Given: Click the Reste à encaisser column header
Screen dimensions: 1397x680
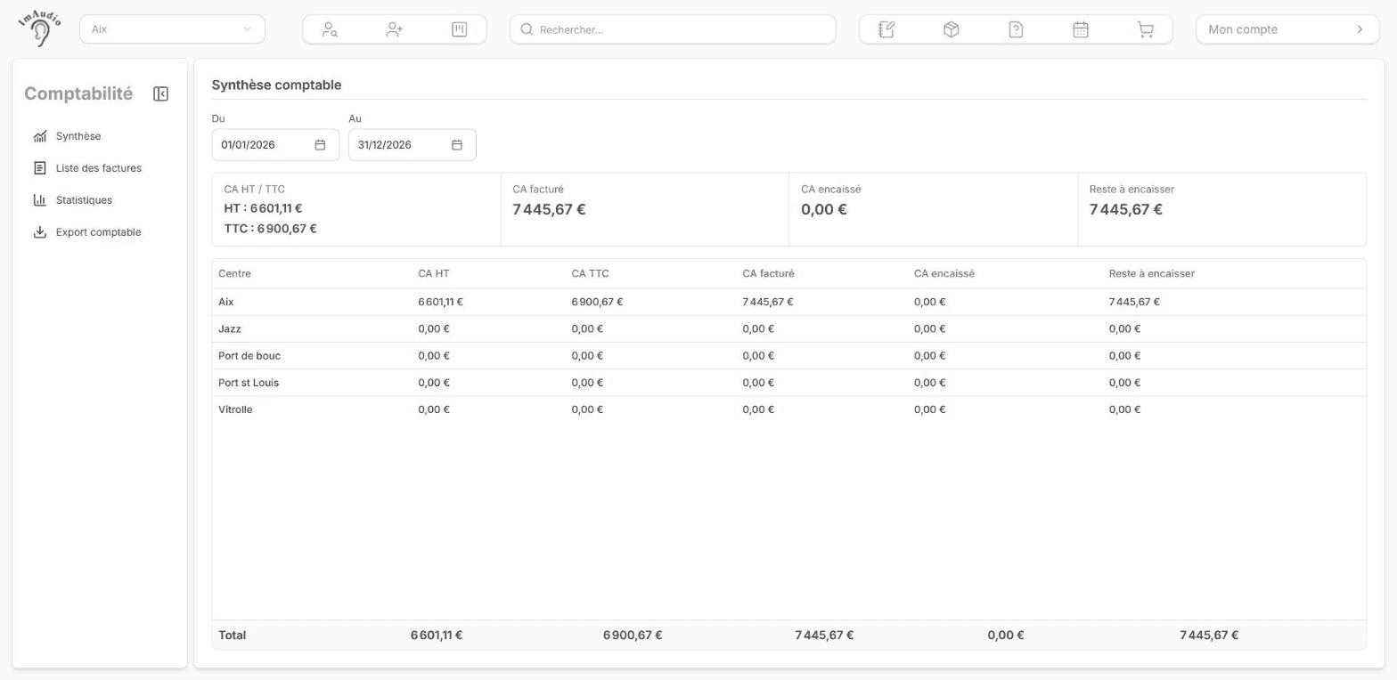Looking at the screenshot, I should (1152, 273).
